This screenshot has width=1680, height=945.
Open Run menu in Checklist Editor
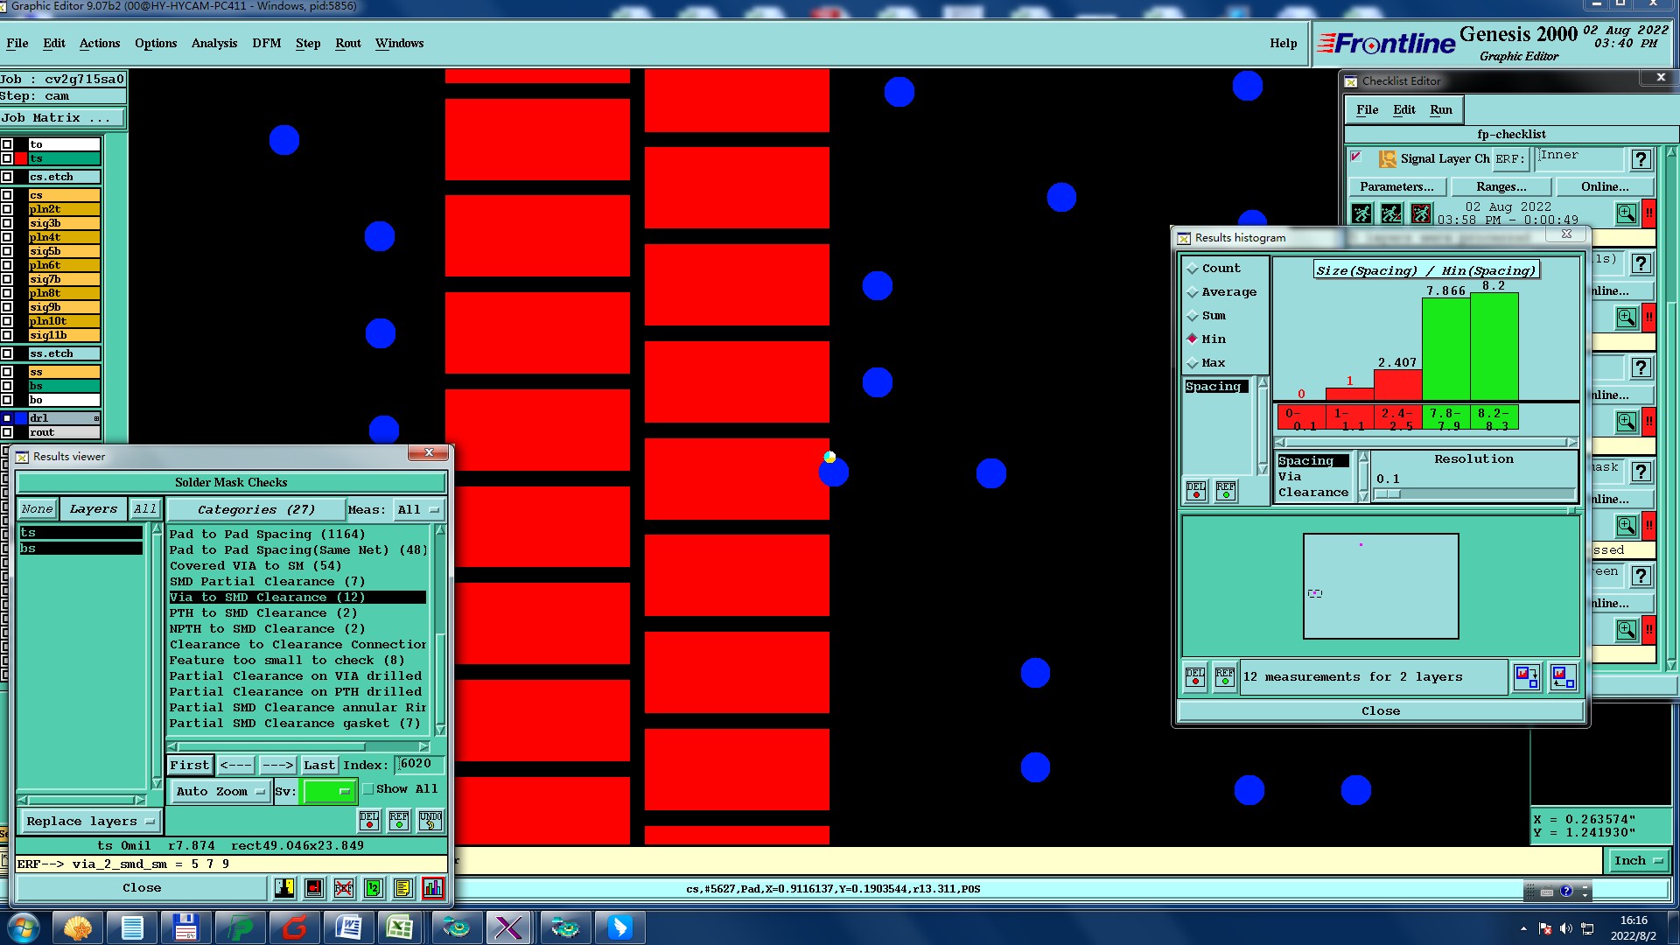[x=1440, y=110]
